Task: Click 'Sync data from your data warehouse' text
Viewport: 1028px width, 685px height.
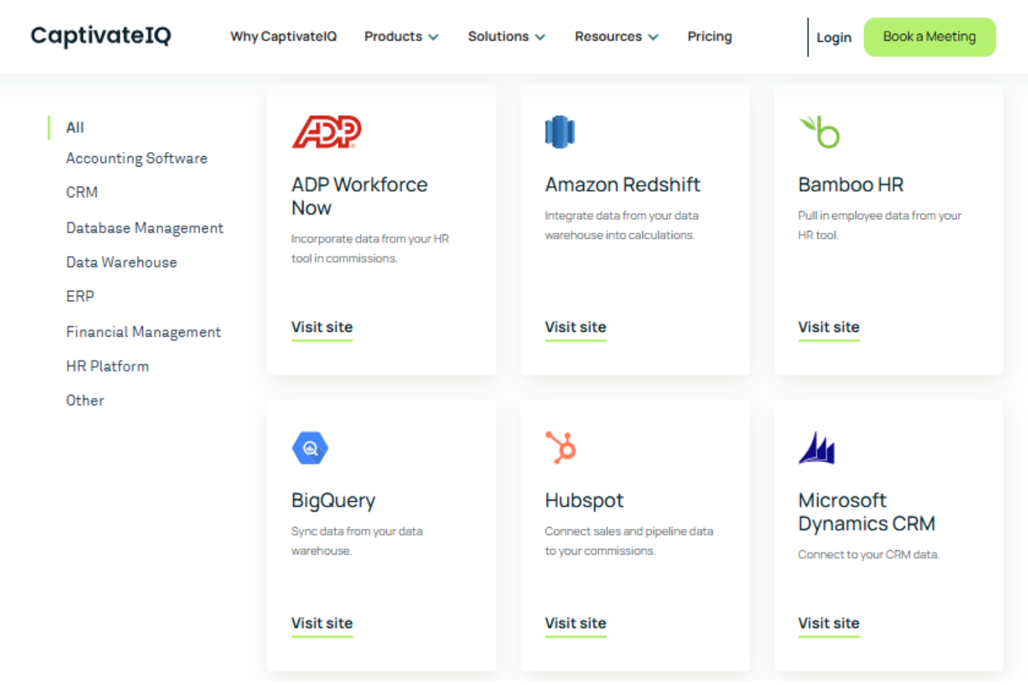Action: [357, 541]
